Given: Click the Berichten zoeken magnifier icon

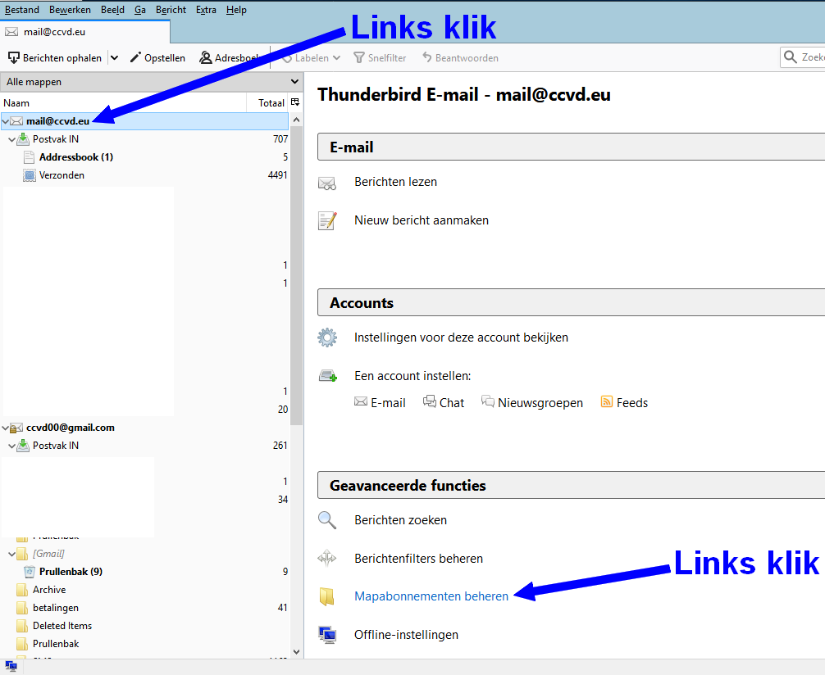Looking at the screenshot, I should pos(327,520).
